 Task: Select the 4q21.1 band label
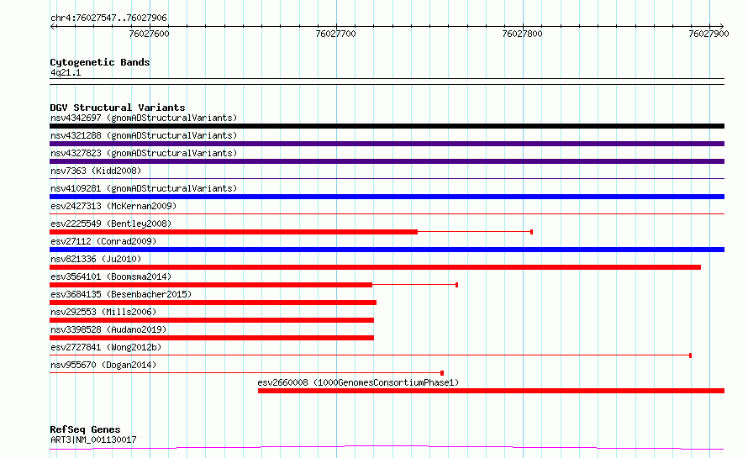click(66, 72)
